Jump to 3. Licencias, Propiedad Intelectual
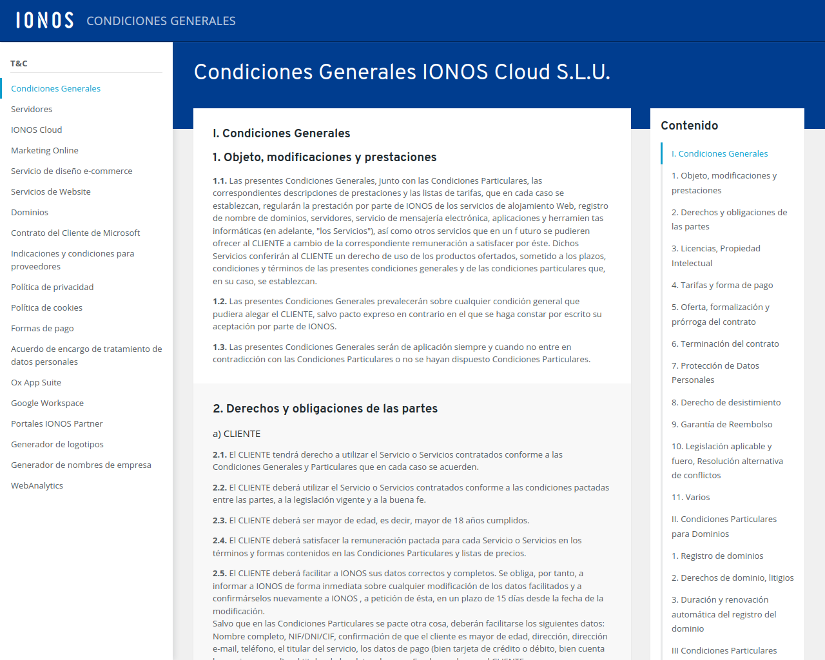 point(716,256)
